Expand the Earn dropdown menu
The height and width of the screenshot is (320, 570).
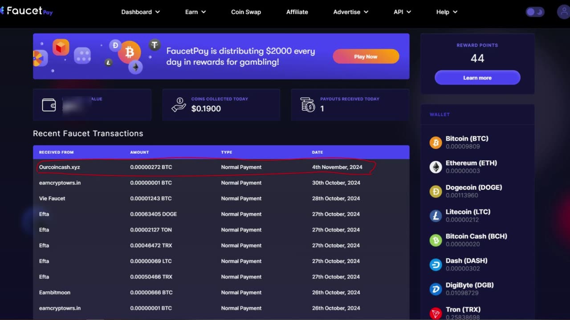(x=195, y=12)
